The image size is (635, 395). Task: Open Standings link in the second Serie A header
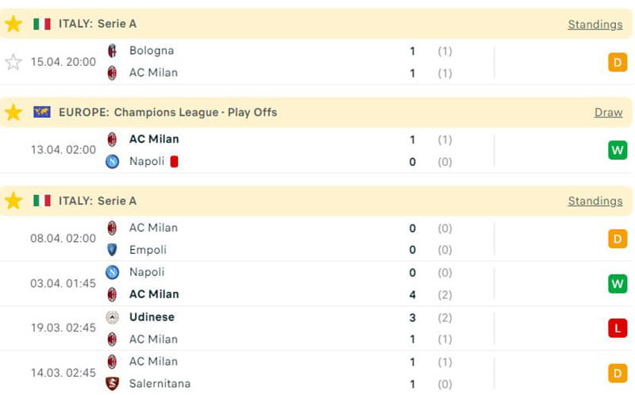[x=595, y=201]
